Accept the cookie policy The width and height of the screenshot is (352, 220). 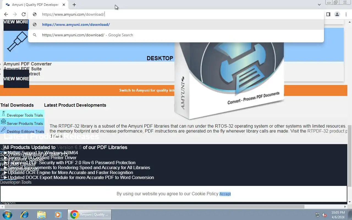tap(225, 194)
